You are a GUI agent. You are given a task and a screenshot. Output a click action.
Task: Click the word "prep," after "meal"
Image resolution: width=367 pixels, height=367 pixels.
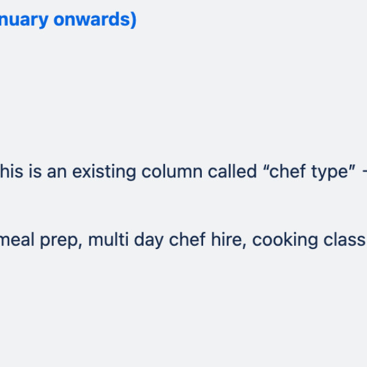61,240
